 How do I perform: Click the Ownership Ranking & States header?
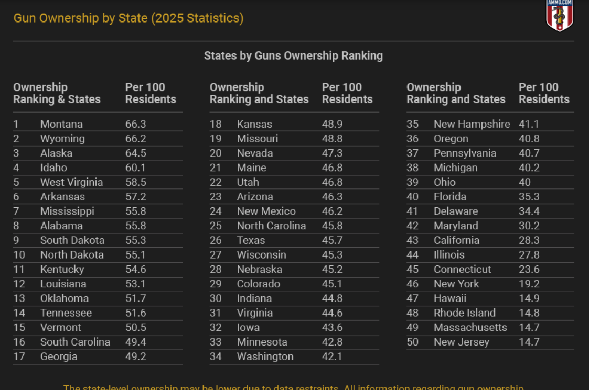[x=57, y=93]
